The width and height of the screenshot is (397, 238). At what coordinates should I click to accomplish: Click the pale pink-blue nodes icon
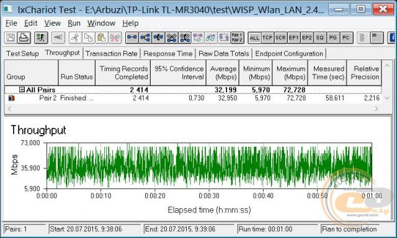[x=198, y=38]
